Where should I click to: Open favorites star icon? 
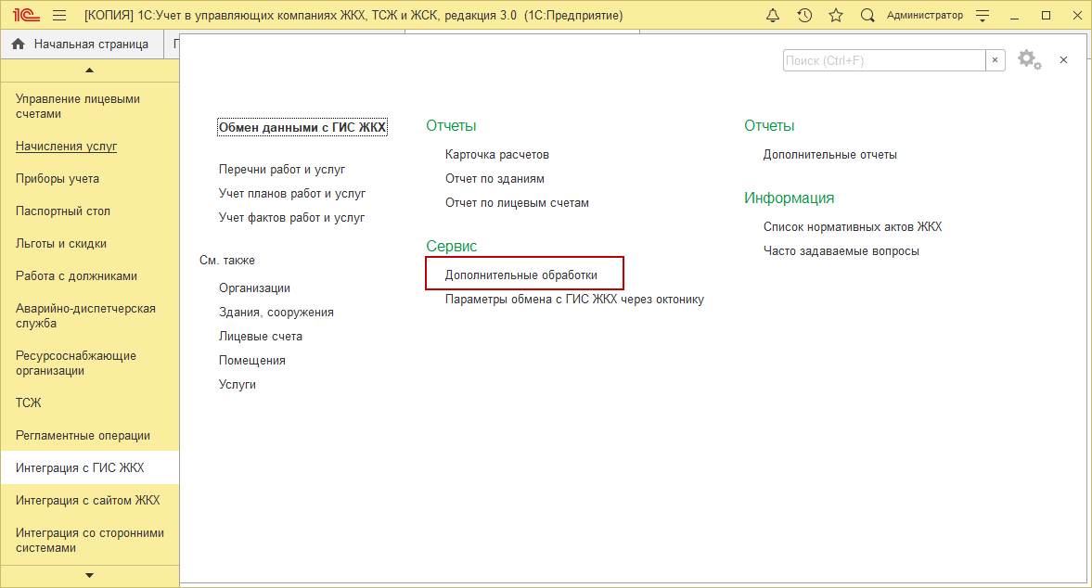tap(836, 16)
